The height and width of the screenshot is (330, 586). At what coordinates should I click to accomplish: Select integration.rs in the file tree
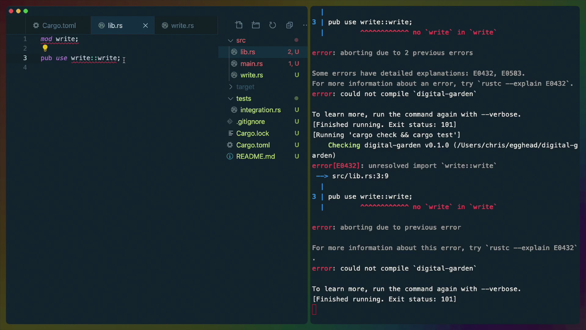click(261, 110)
